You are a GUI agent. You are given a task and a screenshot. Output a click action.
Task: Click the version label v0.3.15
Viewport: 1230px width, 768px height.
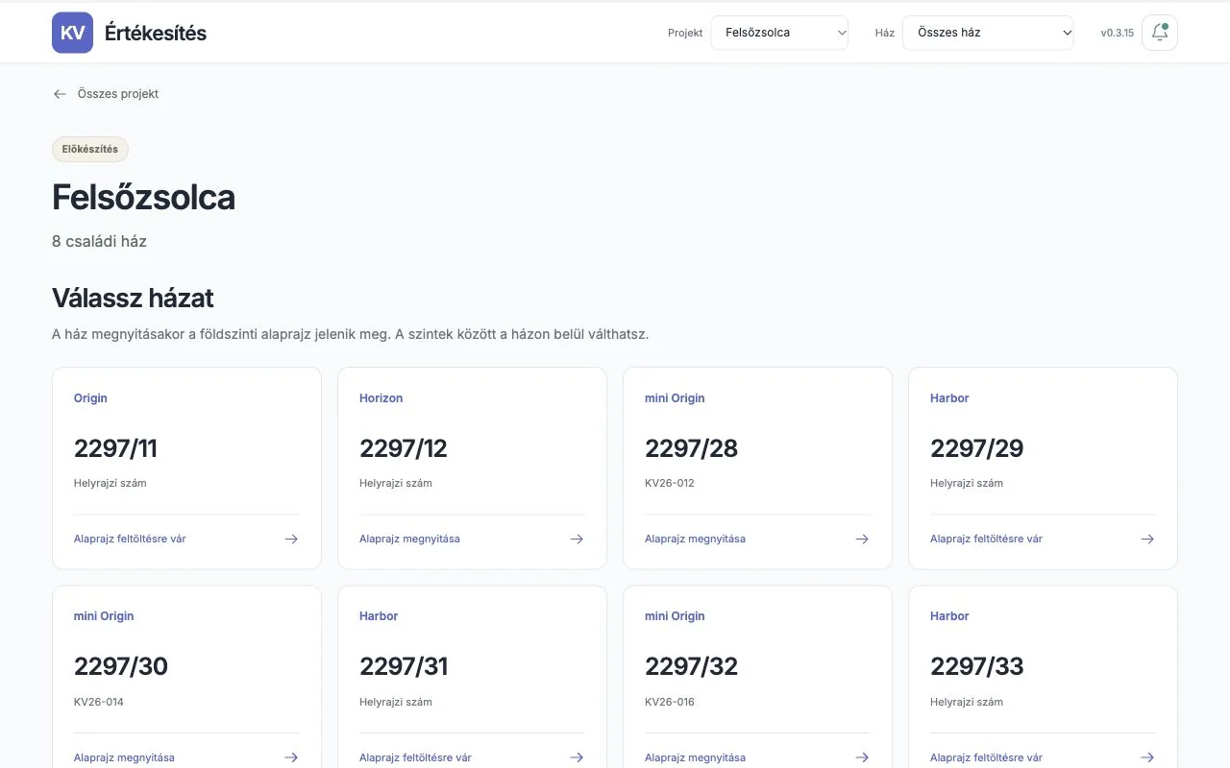coord(1118,33)
